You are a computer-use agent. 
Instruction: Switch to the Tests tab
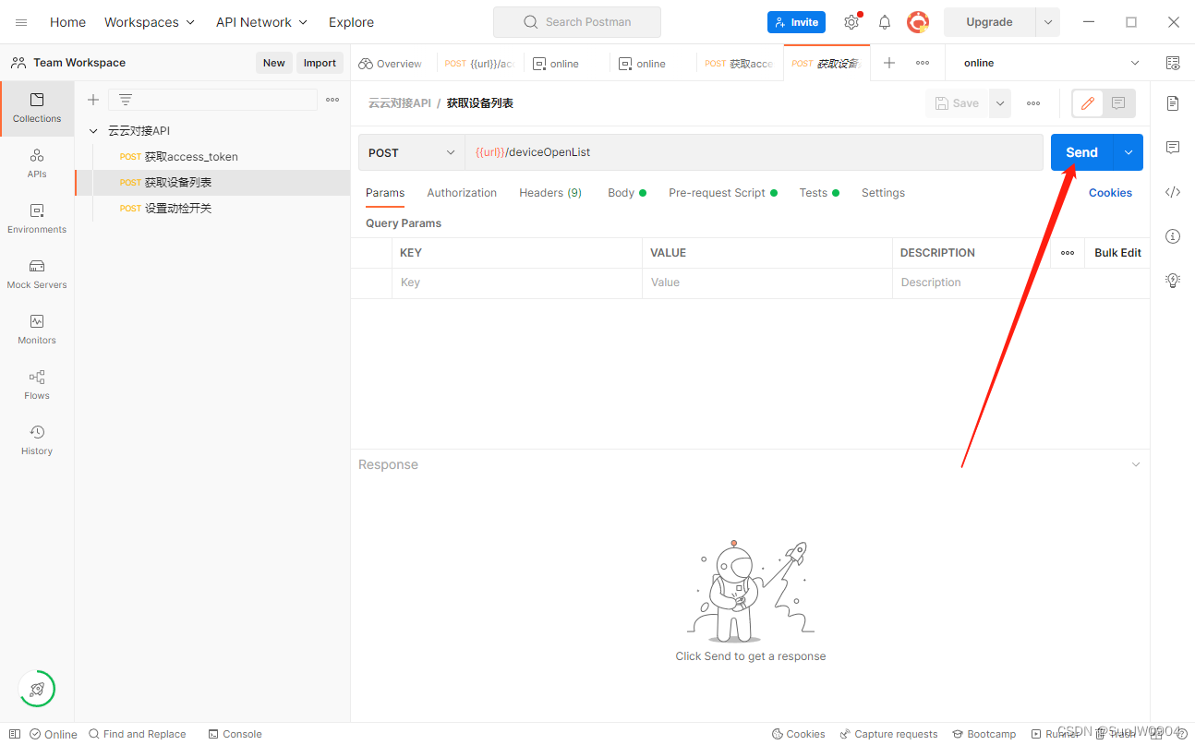click(x=819, y=193)
